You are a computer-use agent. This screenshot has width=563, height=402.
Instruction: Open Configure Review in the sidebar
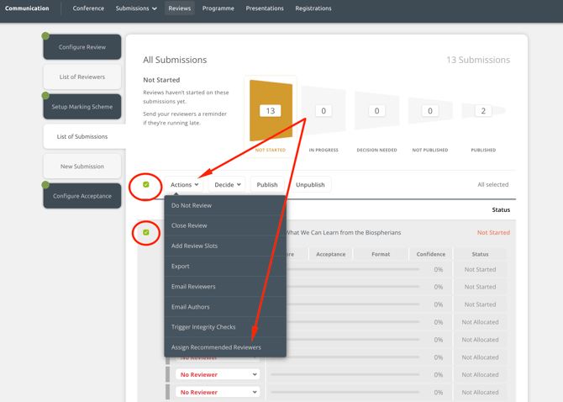click(x=82, y=47)
